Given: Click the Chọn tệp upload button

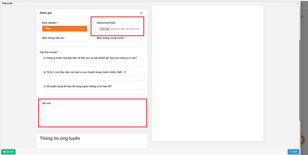Looking at the screenshot, I should 104,29.
